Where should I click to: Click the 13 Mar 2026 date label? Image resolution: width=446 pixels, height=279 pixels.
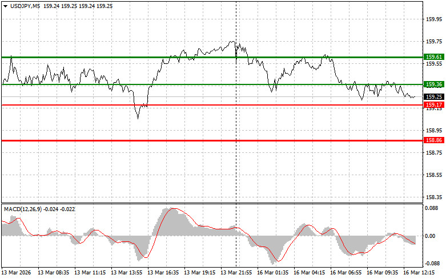(16, 273)
